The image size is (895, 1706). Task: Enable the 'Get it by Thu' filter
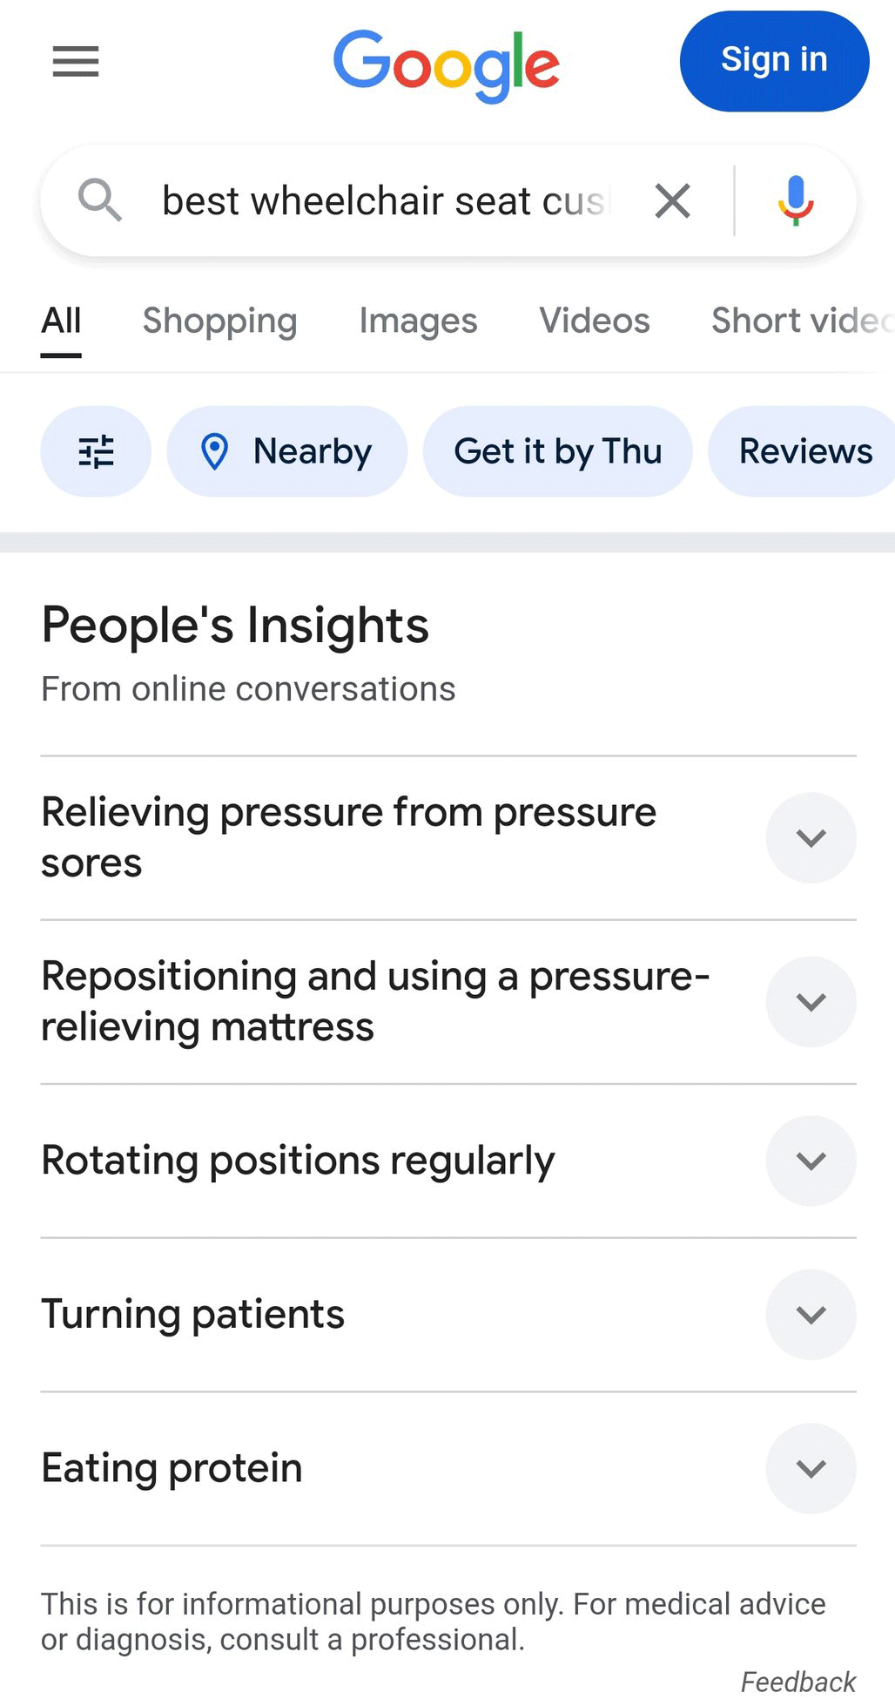558,451
